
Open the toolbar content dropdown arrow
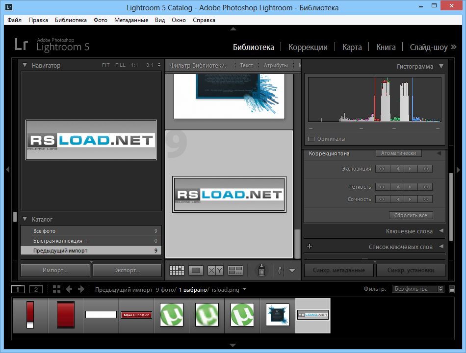point(292,271)
